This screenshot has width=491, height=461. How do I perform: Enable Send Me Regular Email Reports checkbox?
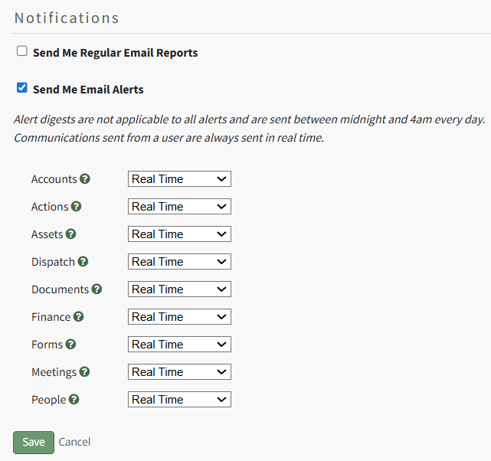22,51
